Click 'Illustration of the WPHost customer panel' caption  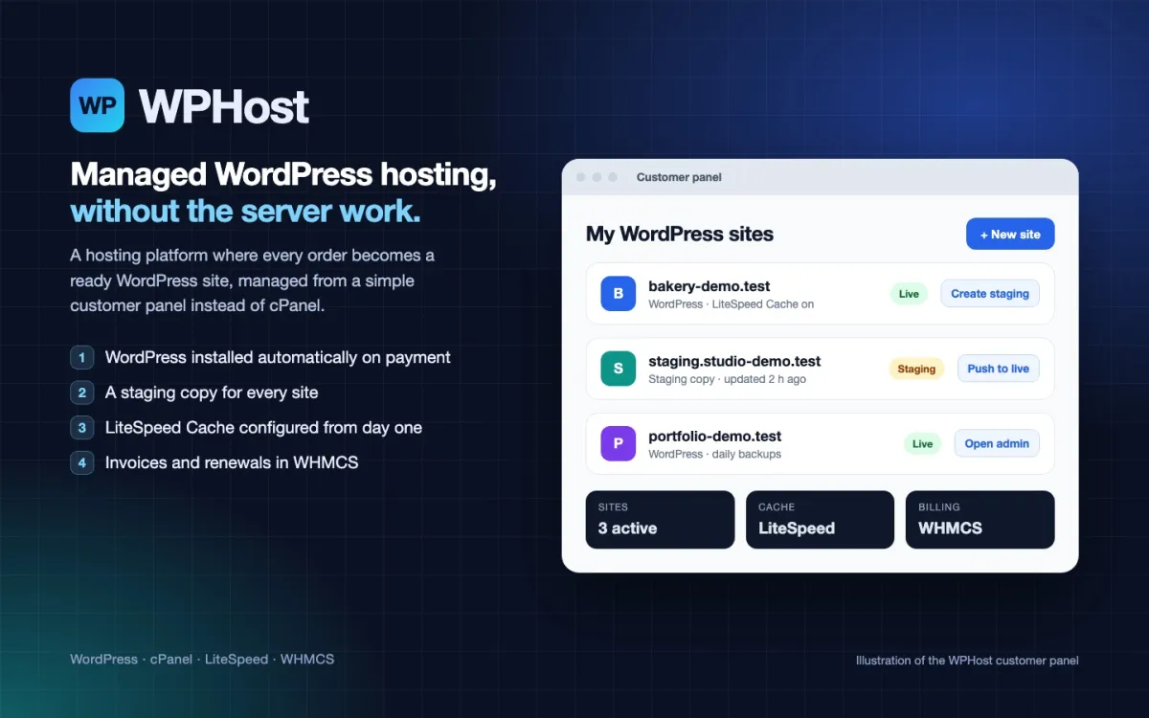pyautogui.click(x=967, y=661)
